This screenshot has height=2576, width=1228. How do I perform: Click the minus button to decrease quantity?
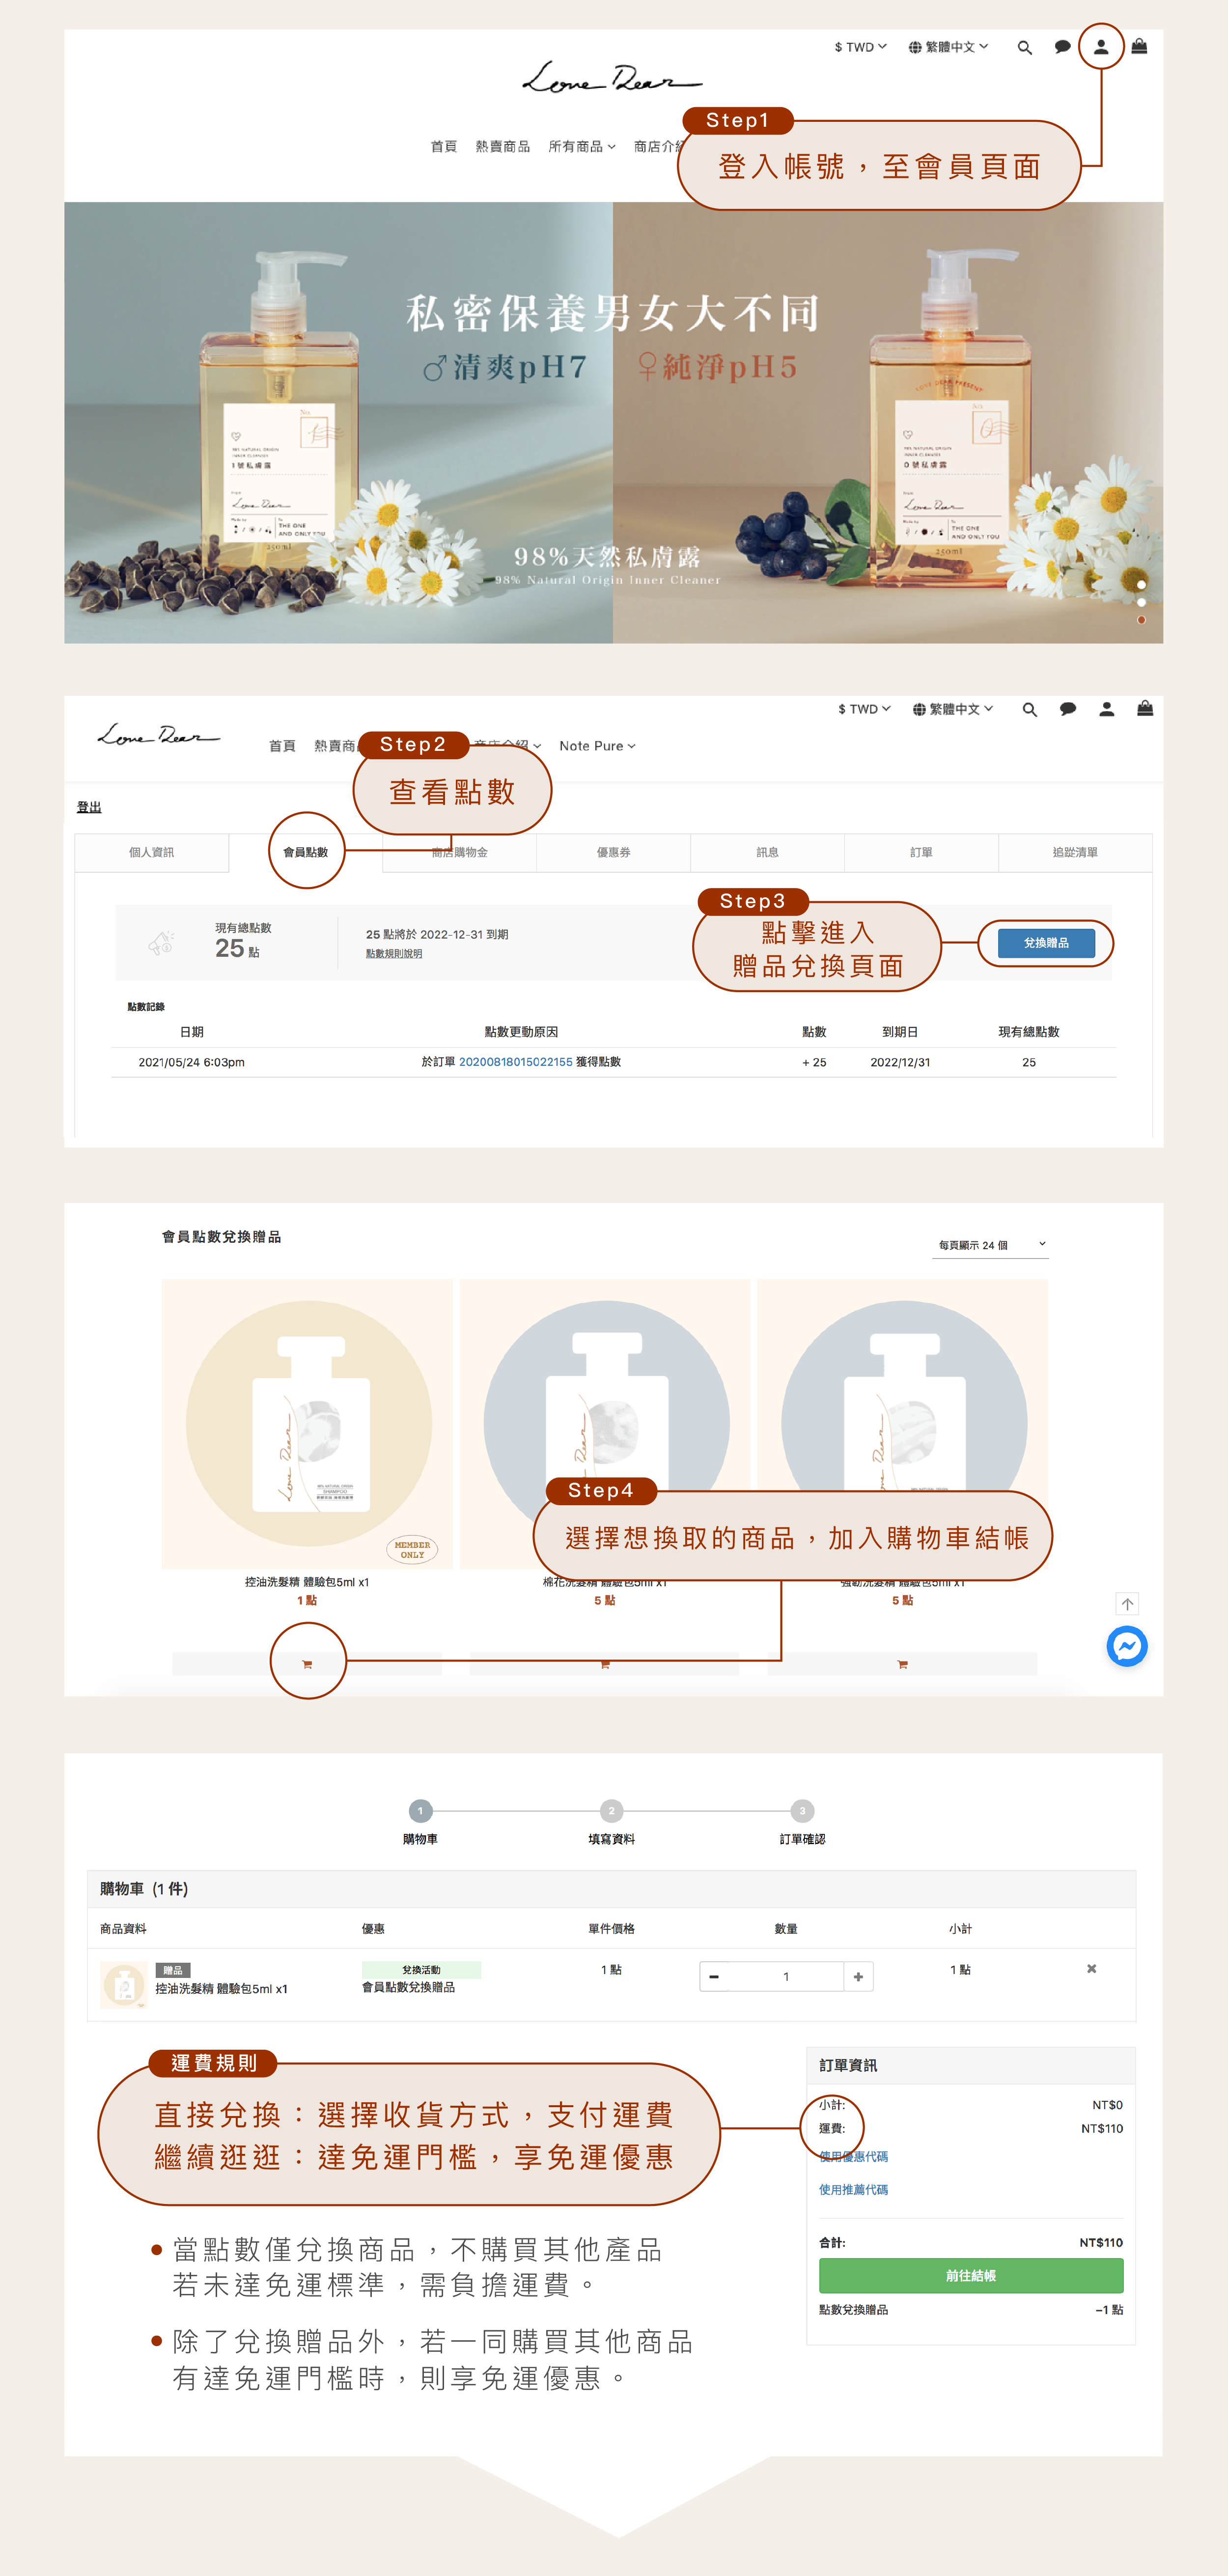click(x=713, y=1976)
